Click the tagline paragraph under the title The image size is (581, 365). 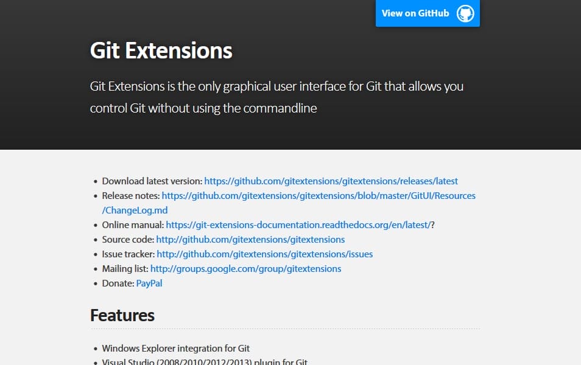coord(276,97)
